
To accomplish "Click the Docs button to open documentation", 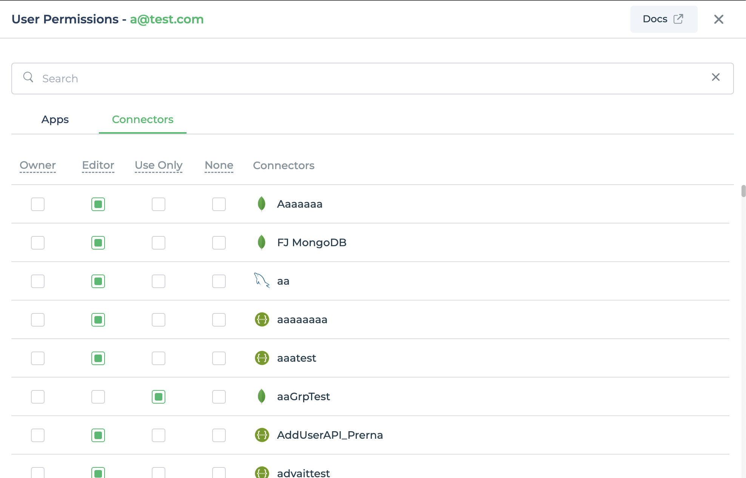I will pos(664,19).
